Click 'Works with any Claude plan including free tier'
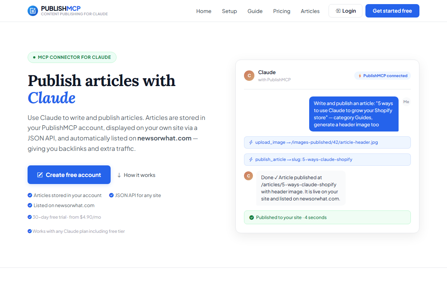447x298 pixels. [79, 231]
